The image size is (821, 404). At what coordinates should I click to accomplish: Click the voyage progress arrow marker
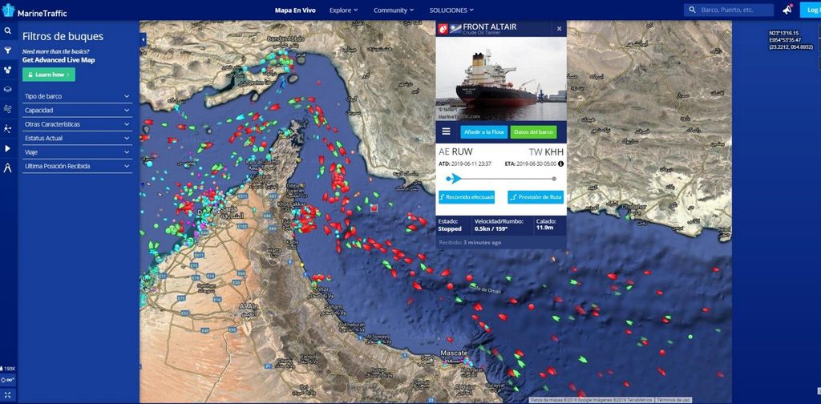[x=455, y=179]
